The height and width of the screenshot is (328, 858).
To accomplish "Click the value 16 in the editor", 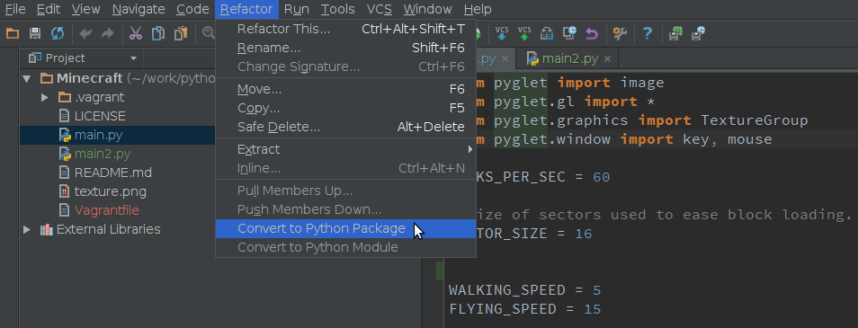I will [x=584, y=234].
